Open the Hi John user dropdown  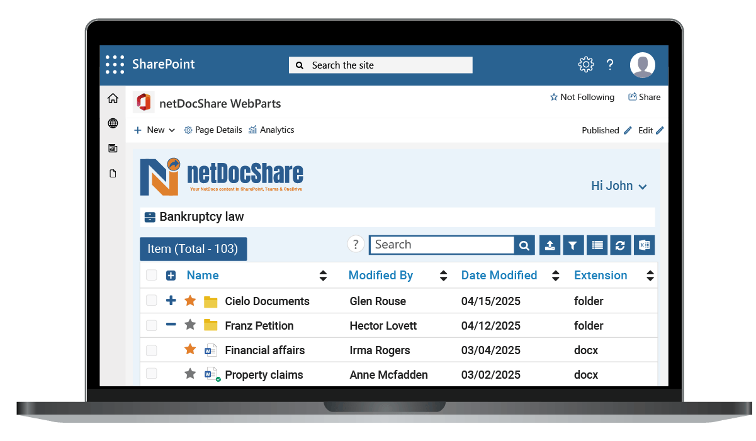coord(619,186)
